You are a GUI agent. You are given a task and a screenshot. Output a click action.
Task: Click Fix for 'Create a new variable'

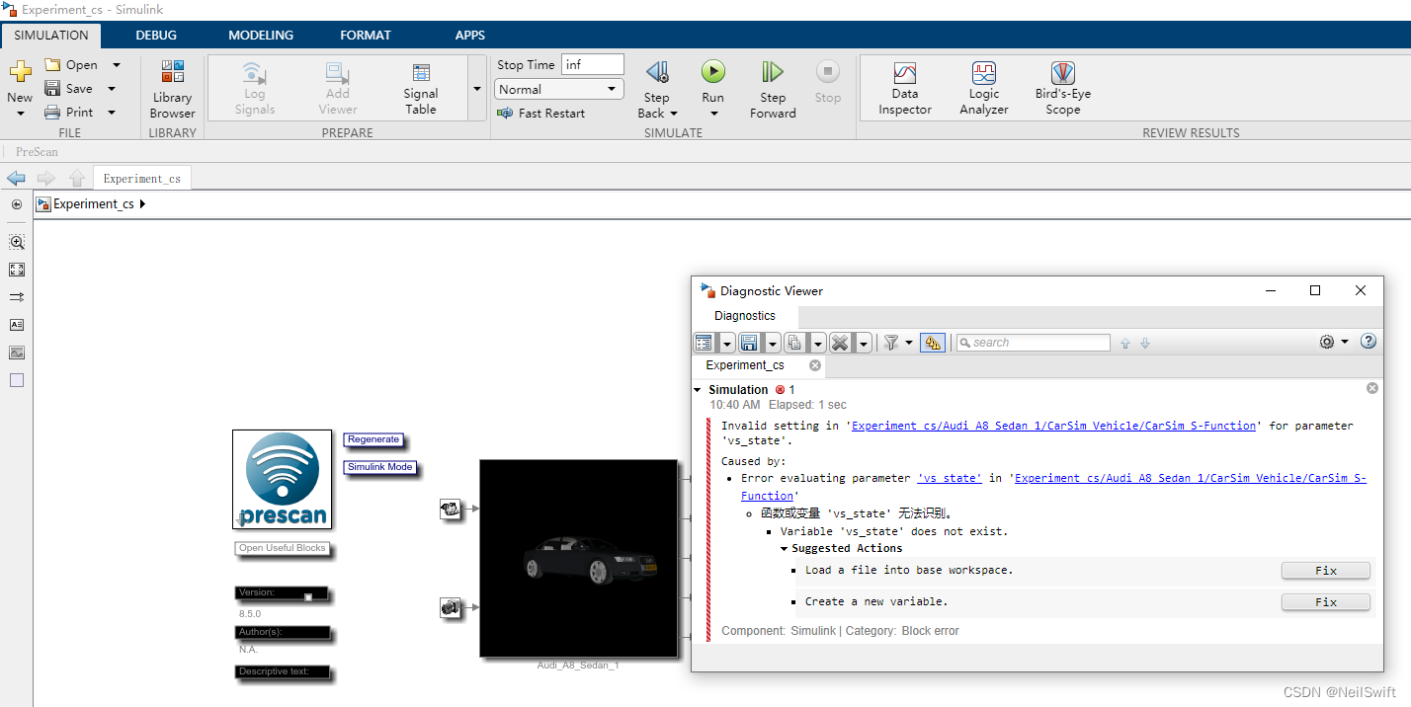(1326, 602)
